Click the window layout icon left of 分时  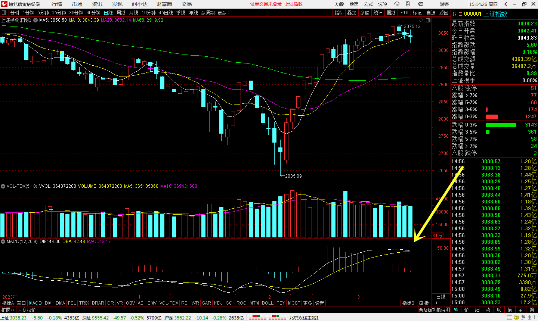(x=4, y=13)
